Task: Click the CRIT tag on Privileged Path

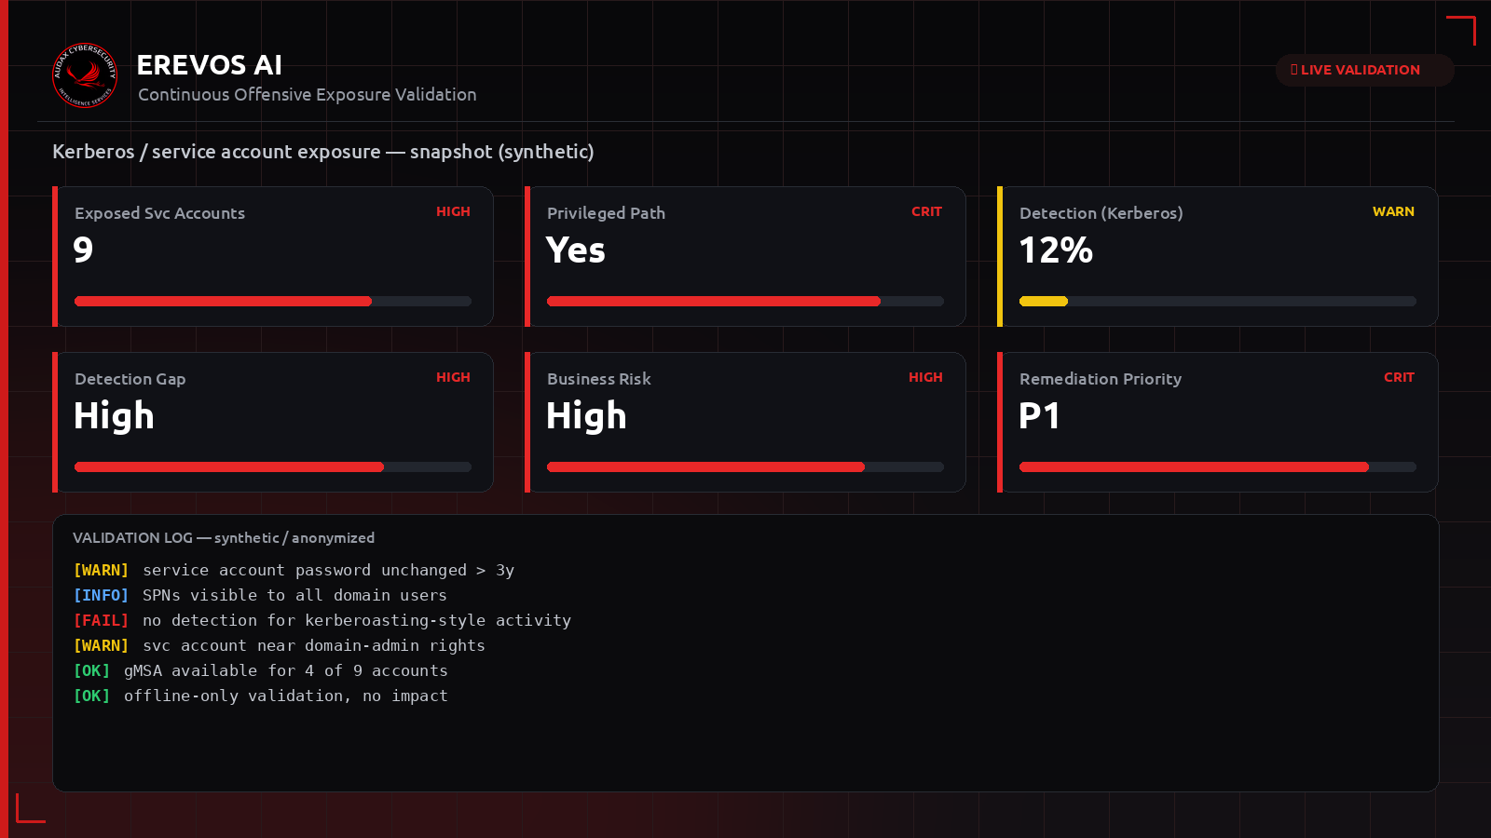Action: click(926, 211)
